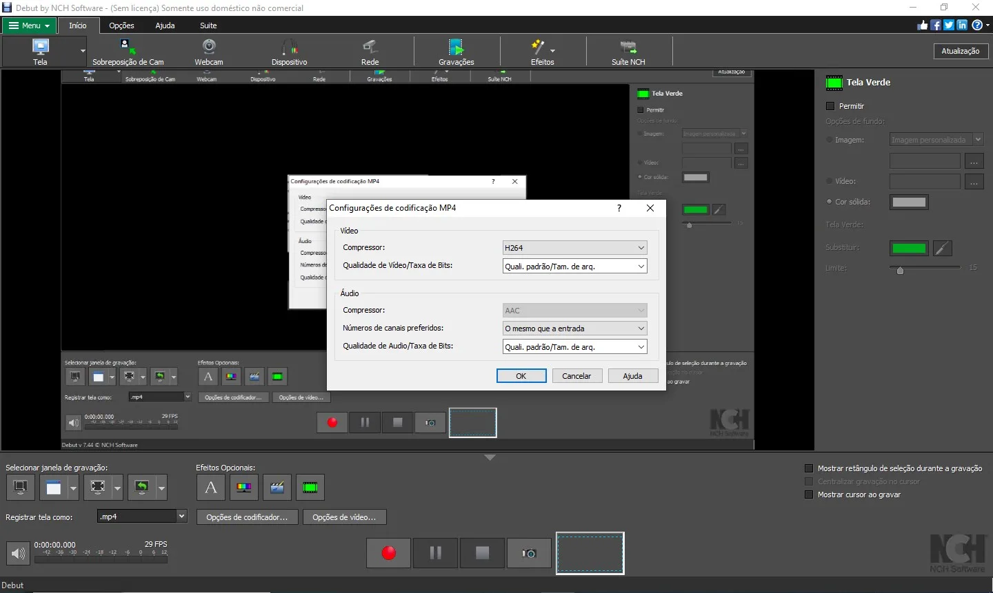
Task: Open the help question mark icon in title area
Action: [977, 25]
